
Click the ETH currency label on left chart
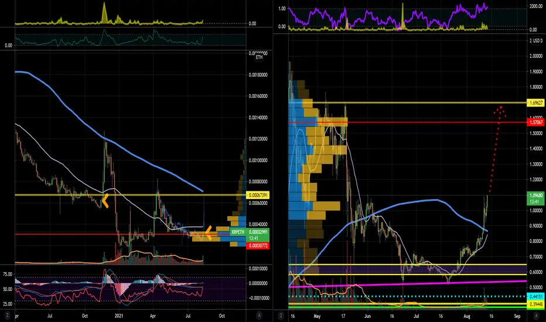tap(259, 57)
